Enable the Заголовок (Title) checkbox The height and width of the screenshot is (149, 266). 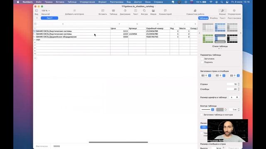point(202,59)
